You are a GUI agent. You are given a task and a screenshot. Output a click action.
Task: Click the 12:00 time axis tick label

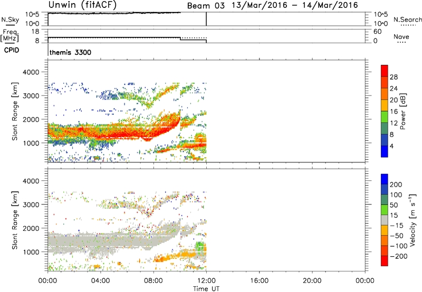pyautogui.click(x=206, y=281)
